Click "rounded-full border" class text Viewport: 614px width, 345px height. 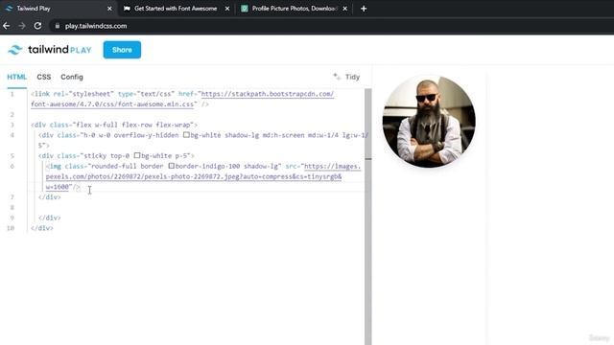128,166
